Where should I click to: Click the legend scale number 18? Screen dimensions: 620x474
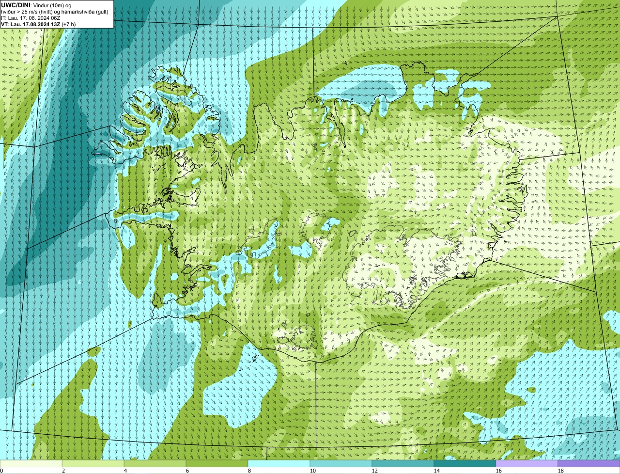coord(561,471)
